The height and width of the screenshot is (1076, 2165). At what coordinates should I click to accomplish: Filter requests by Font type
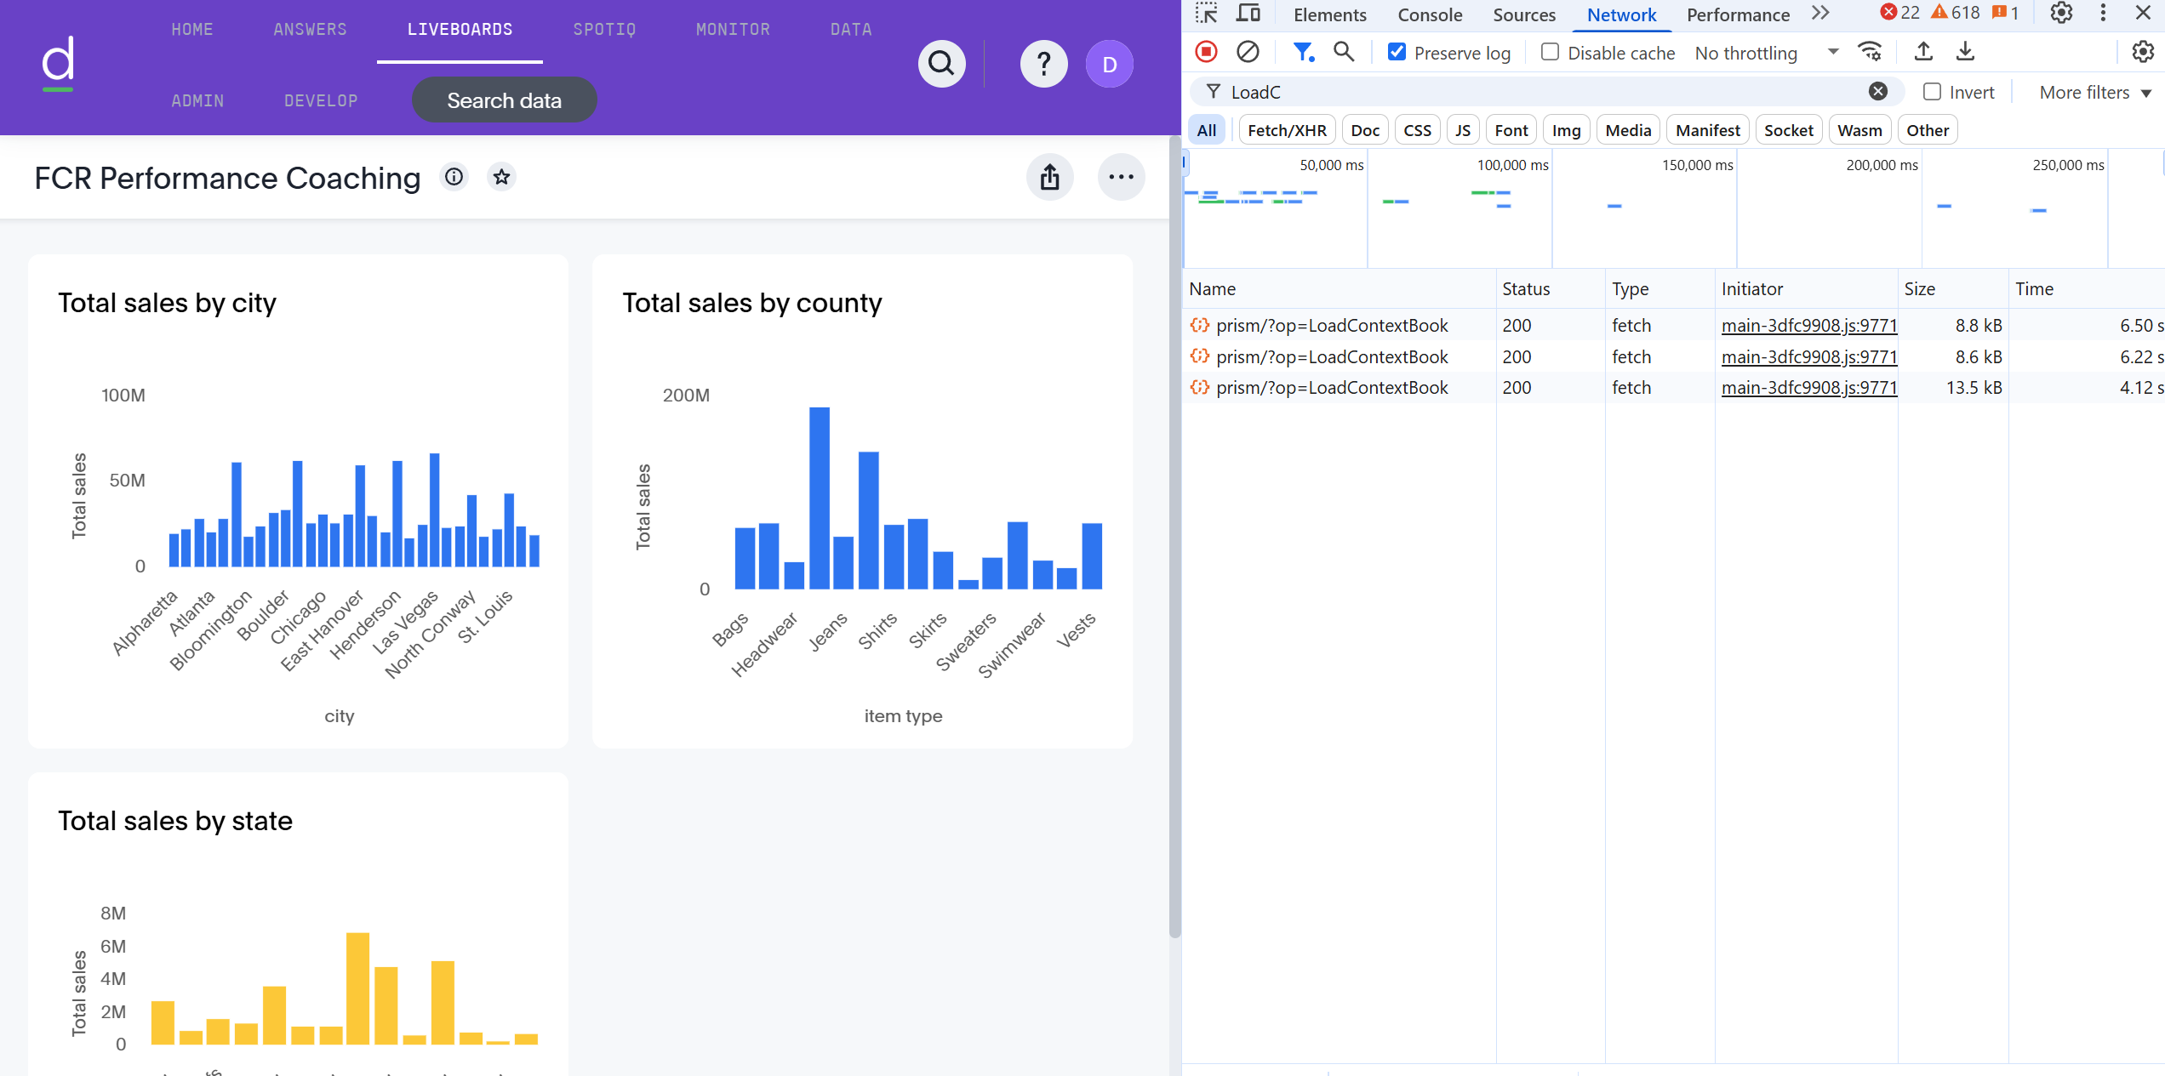tap(1511, 130)
